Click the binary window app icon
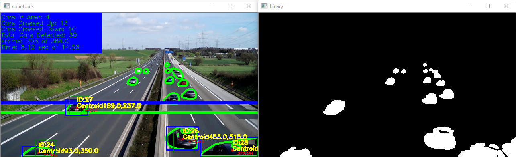 pyautogui.click(x=264, y=6)
